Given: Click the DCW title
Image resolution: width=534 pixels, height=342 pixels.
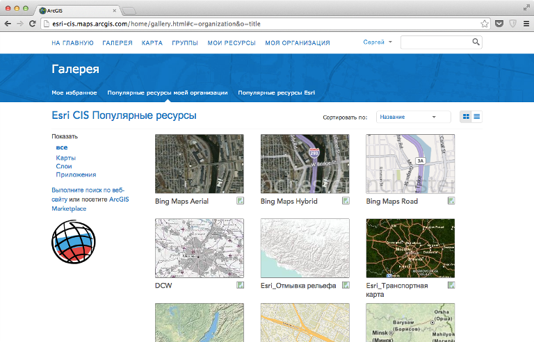Looking at the screenshot, I should (x=163, y=286).
